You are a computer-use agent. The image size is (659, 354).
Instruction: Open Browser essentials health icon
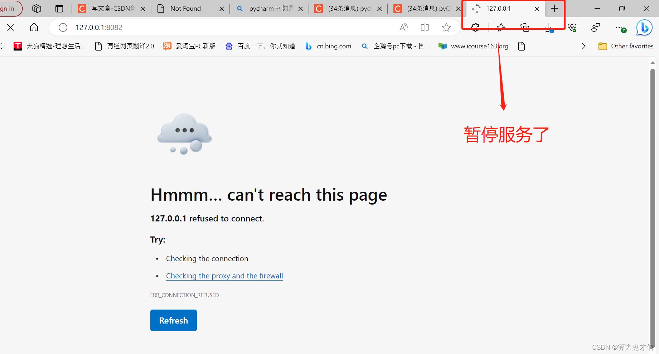(572, 27)
